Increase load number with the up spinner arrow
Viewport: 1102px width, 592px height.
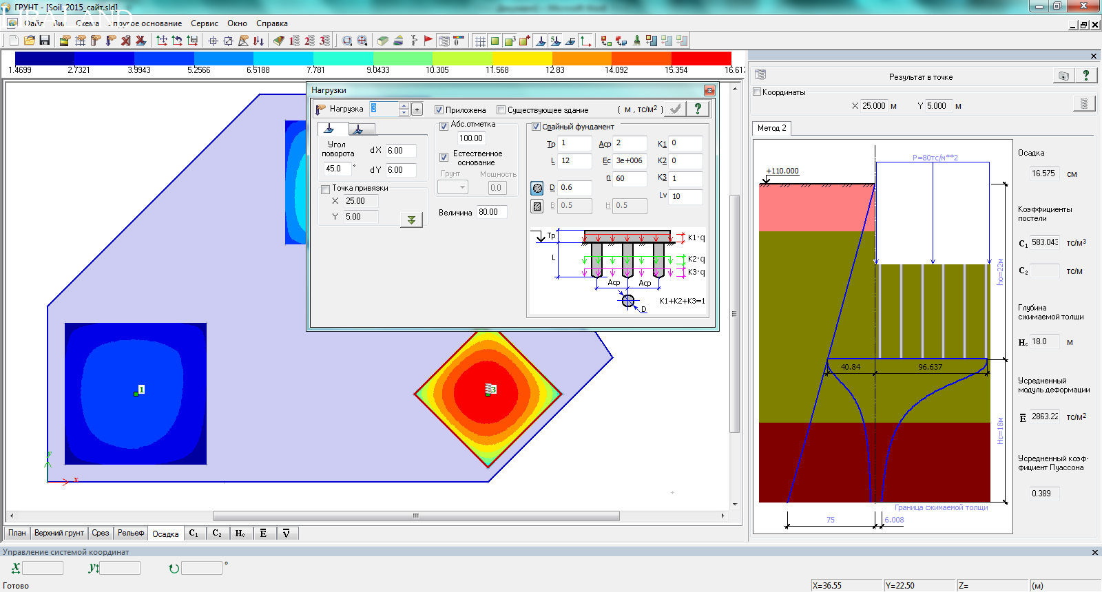[x=404, y=105]
